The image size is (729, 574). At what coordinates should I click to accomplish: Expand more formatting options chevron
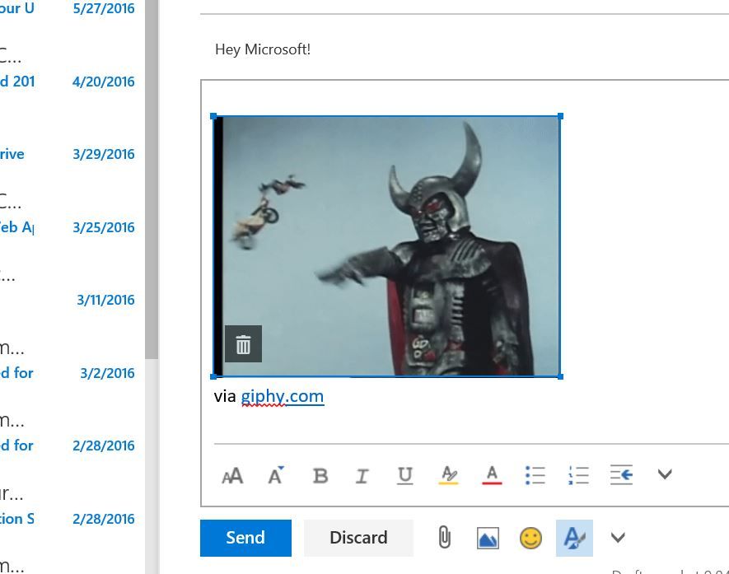(665, 474)
